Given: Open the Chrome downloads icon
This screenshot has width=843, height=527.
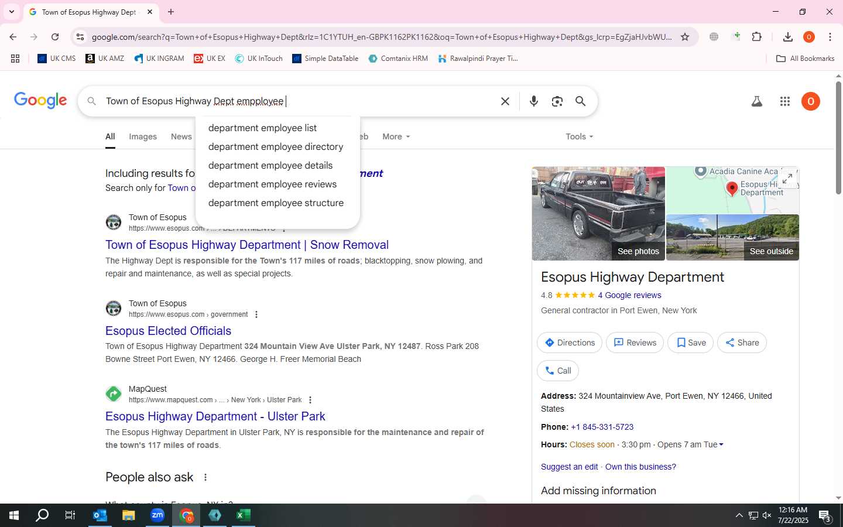Looking at the screenshot, I should (788, 37).
